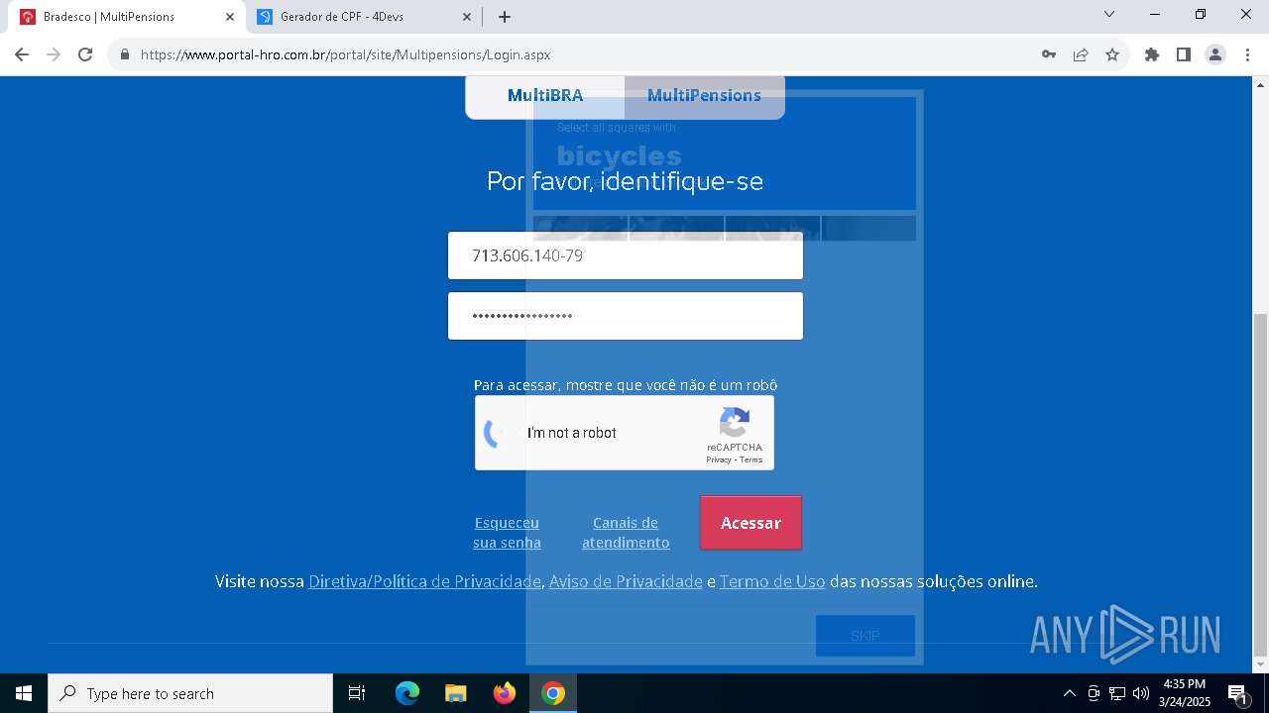Screen dimensions: 1269x713
Task: Show hidden system tray icons
Action: [x=1069, y=693]
